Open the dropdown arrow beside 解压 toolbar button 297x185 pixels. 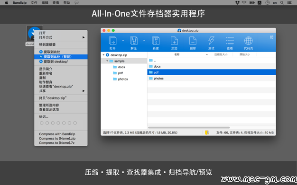(144, 40)
